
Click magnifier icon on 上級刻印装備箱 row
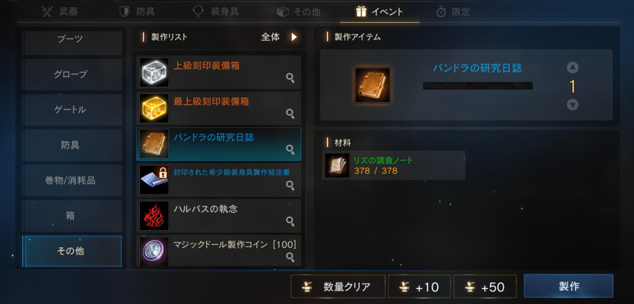[290, 78]
